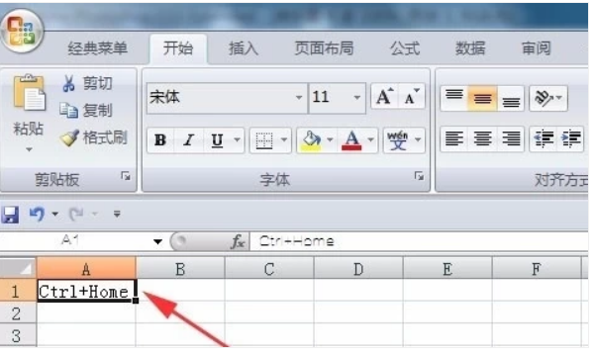Click the fx insert function icon

coord(238,241)
